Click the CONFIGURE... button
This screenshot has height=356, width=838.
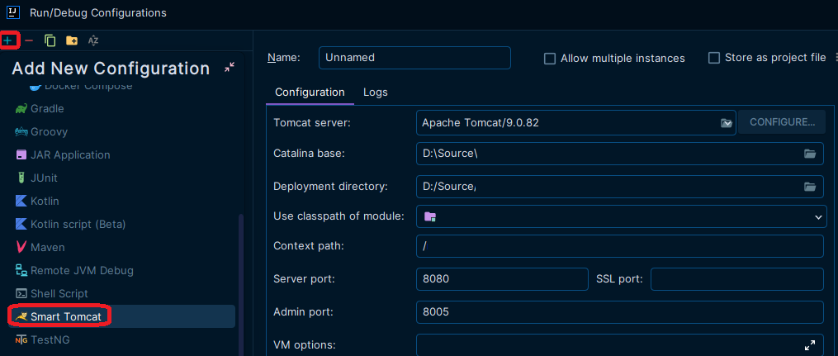coord(782,122)
